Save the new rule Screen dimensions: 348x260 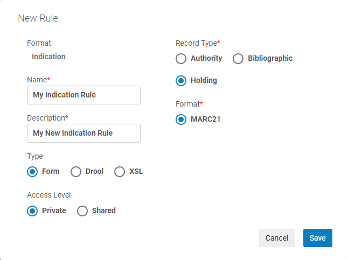[x=317, y=238]
